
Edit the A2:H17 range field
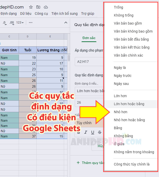89,62
